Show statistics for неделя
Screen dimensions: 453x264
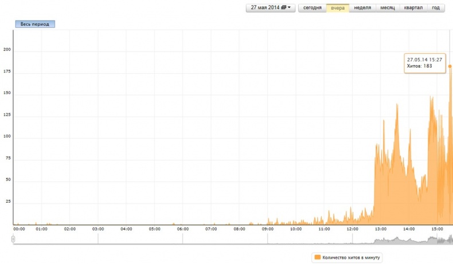click(362, 8)
